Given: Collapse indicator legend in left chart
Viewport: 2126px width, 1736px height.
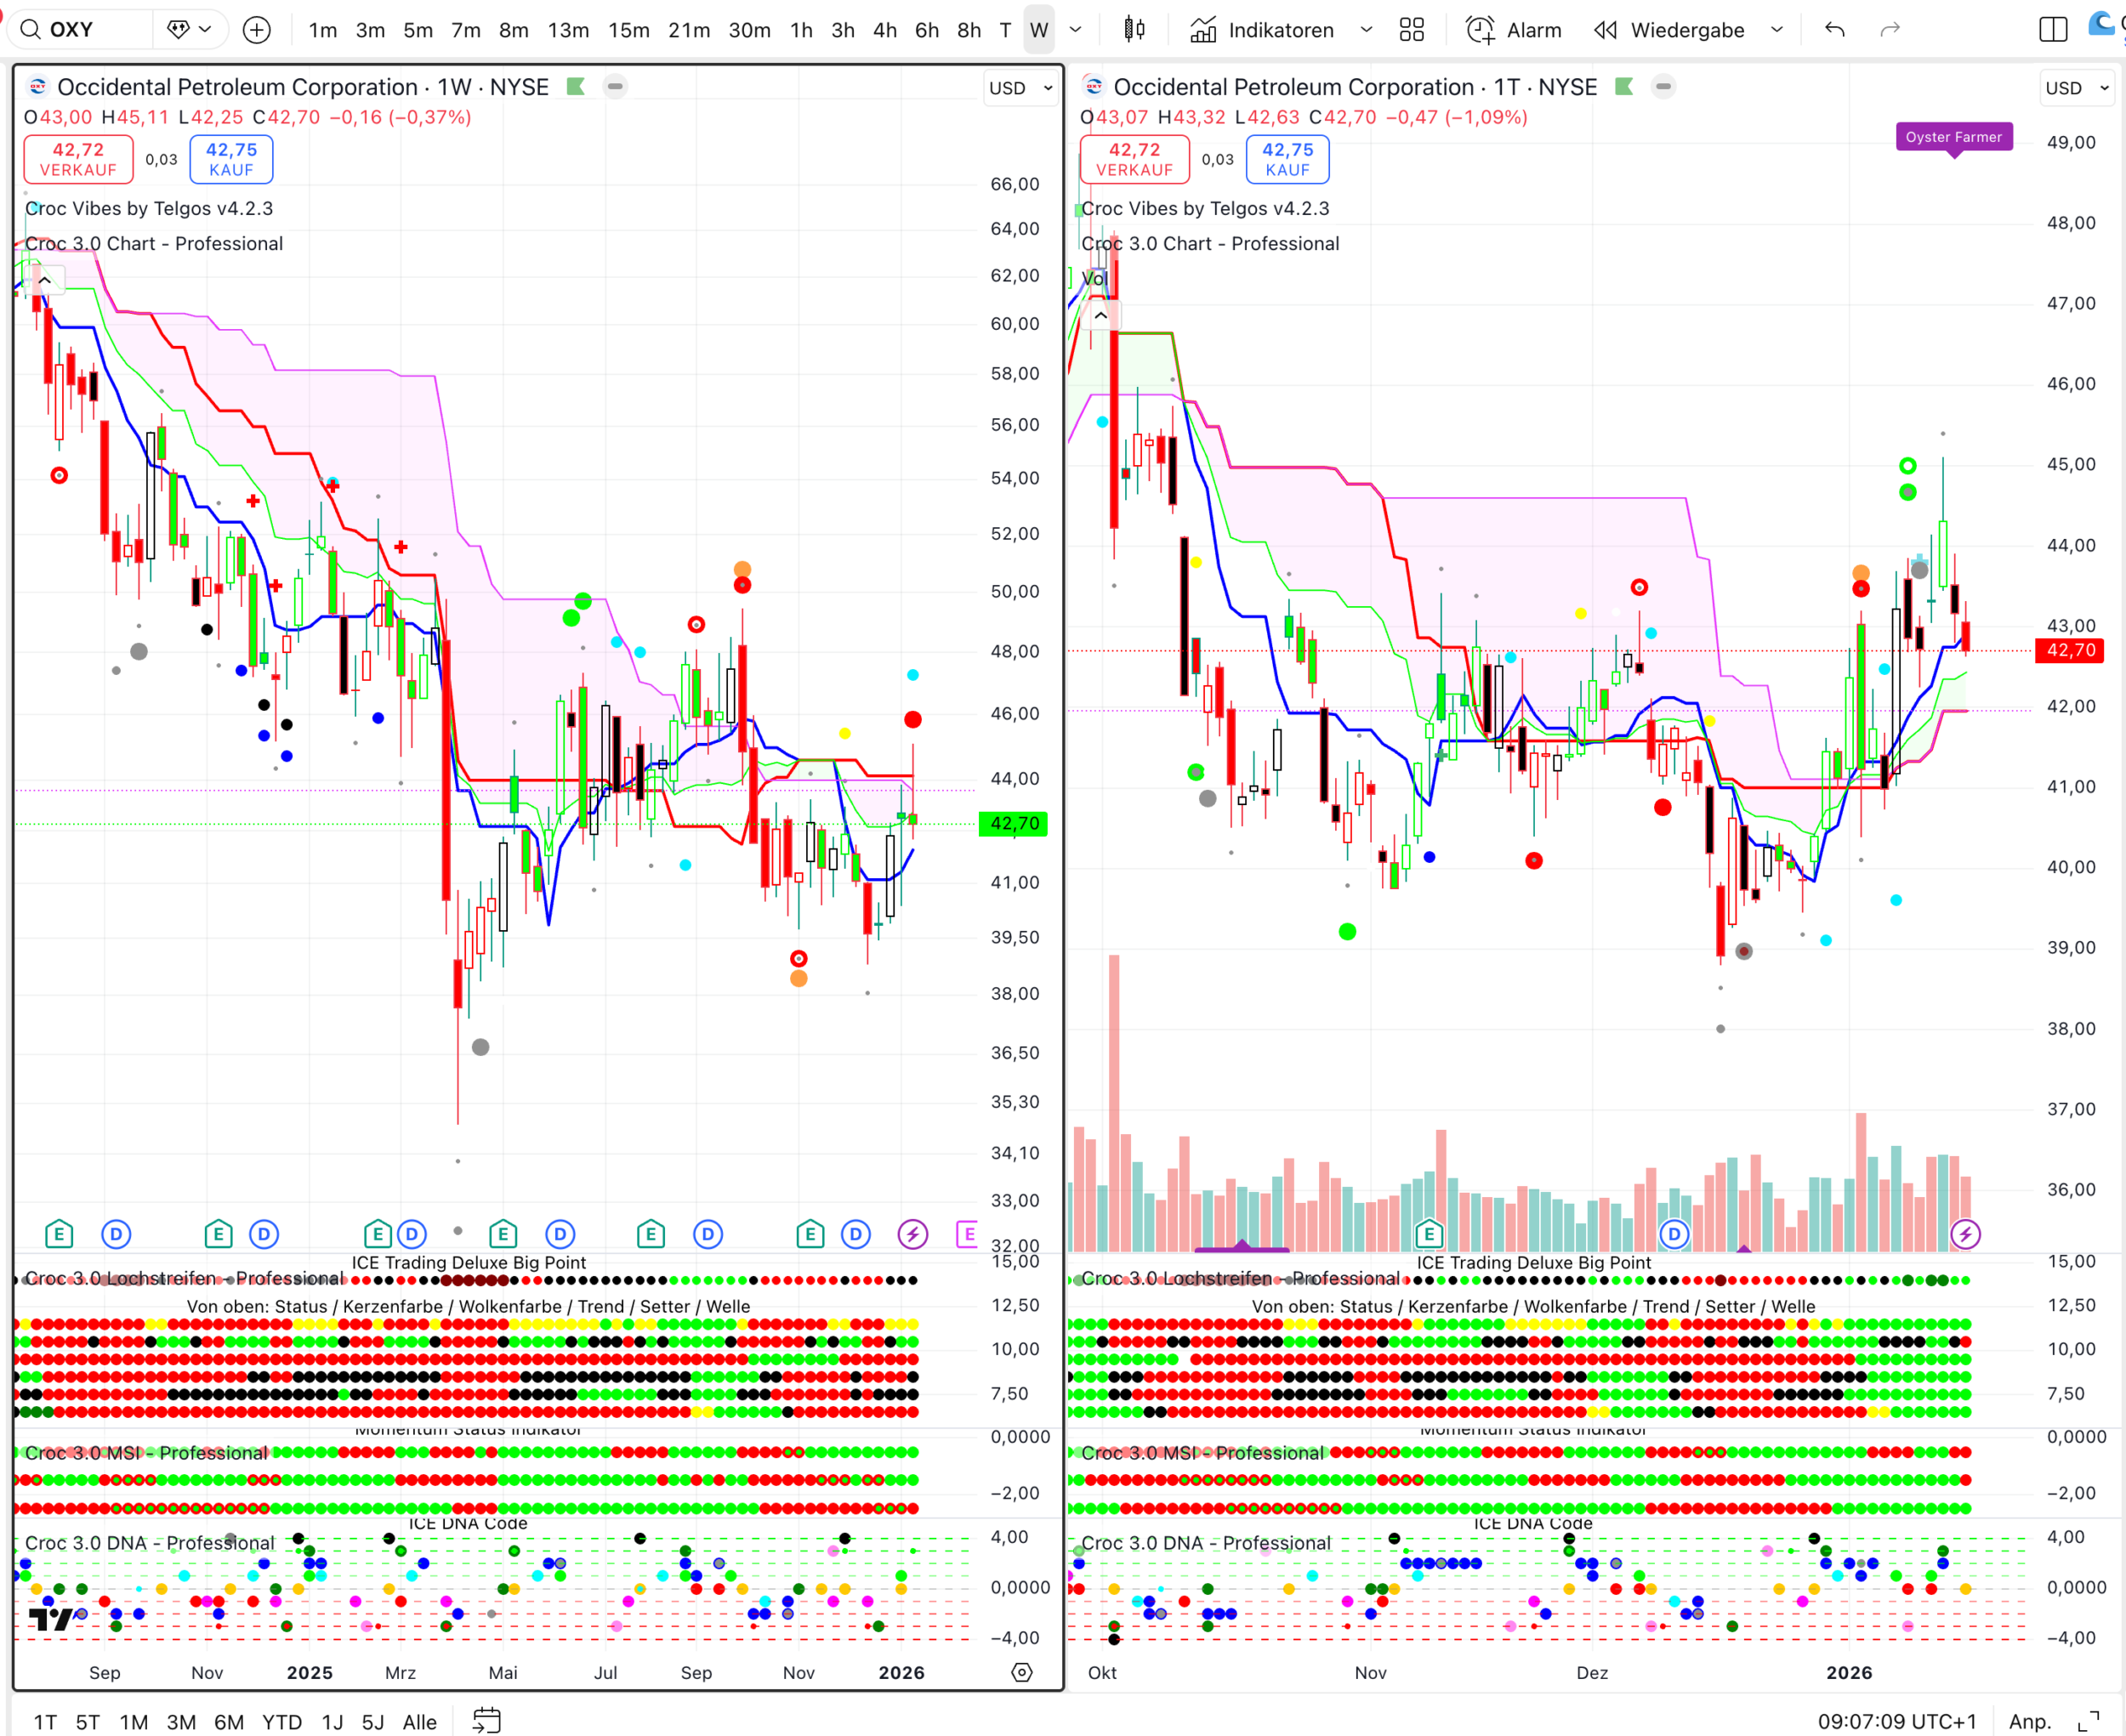Looking at the screenshot, I should (x=45, y=281).
